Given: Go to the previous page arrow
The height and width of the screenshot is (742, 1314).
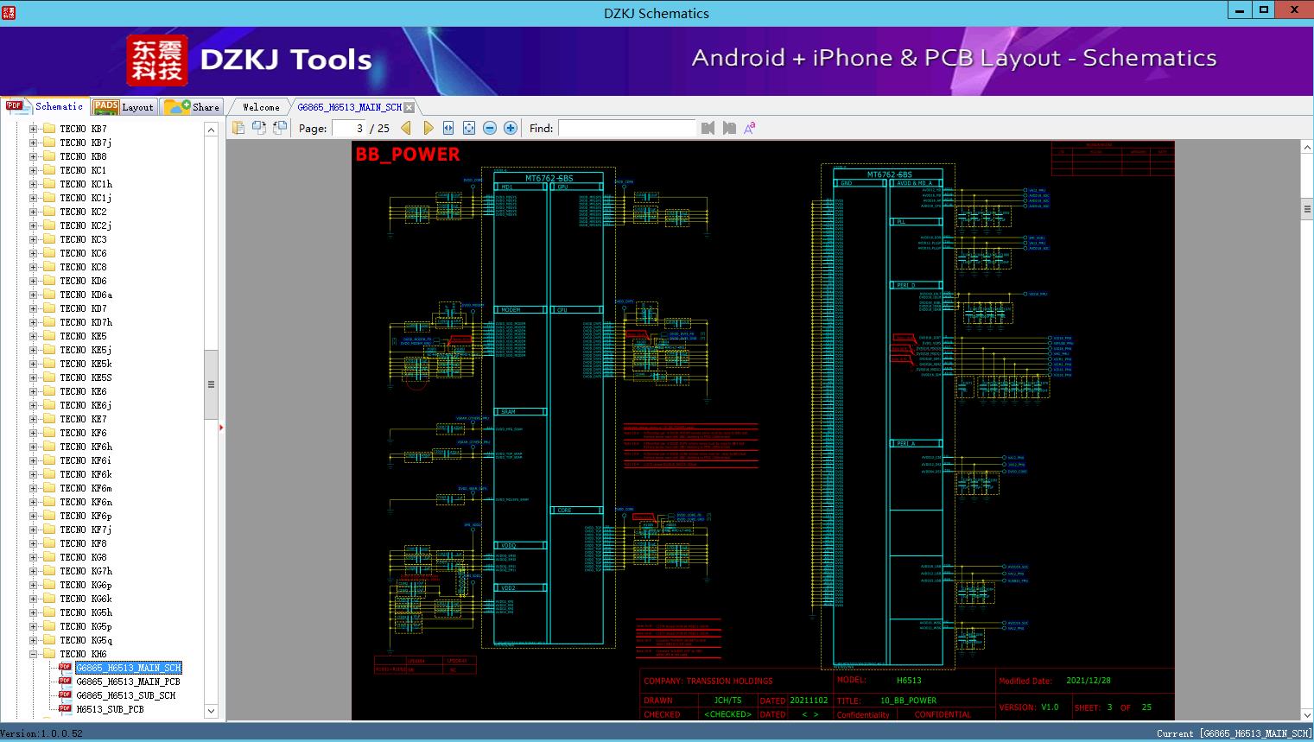Looking at the screenshot, I should tap(406, 128).
